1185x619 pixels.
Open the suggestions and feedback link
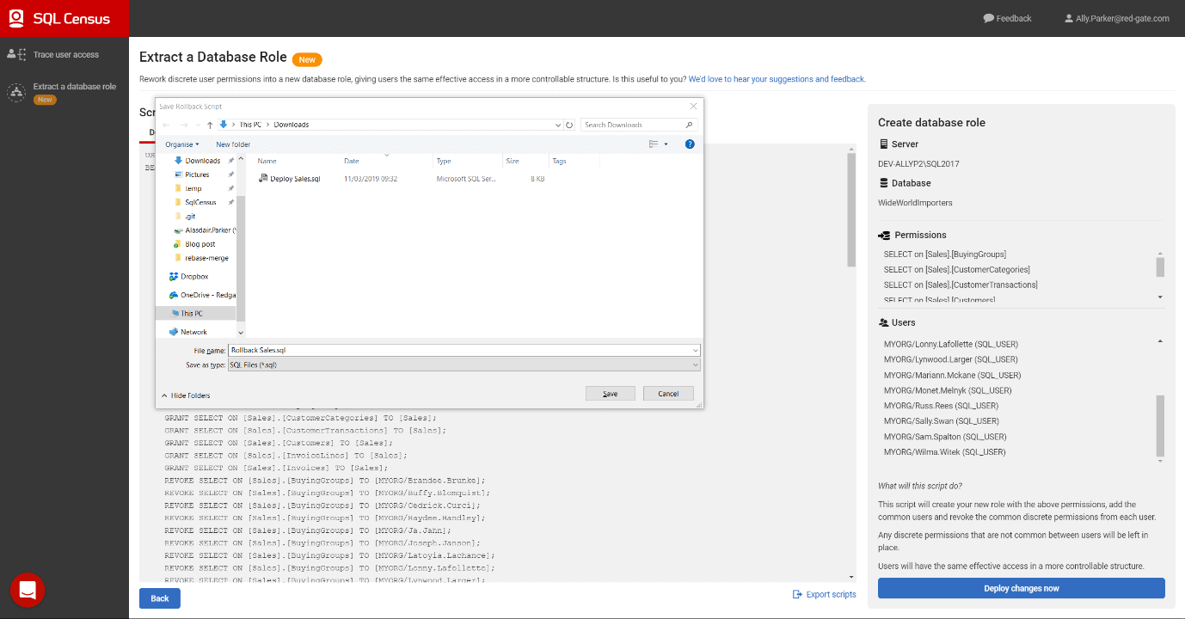(x=777, y=79)
